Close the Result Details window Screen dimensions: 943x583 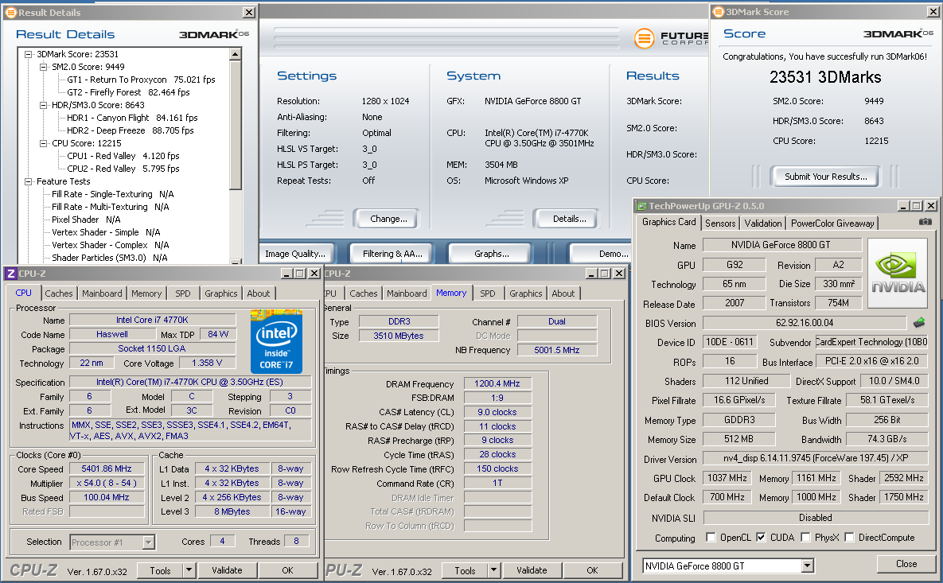click(248, 12)
